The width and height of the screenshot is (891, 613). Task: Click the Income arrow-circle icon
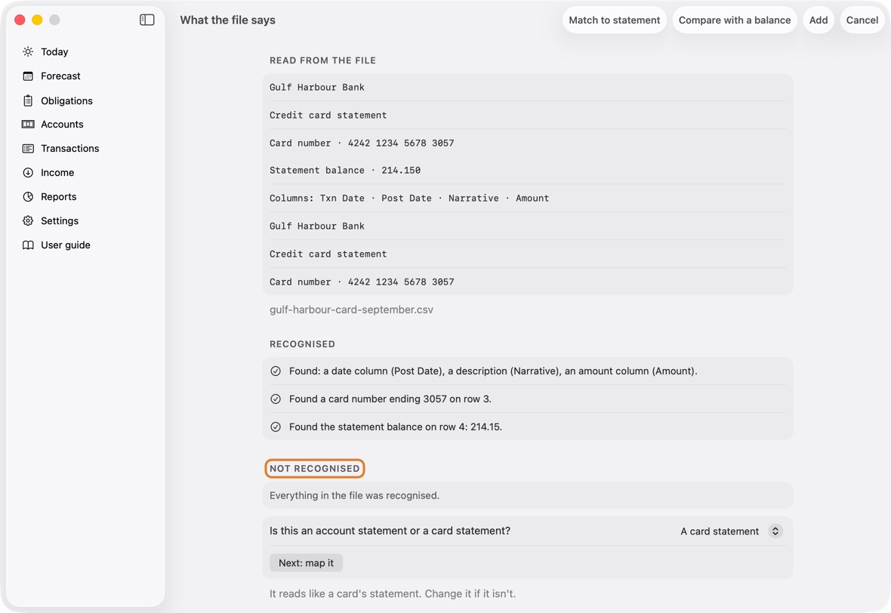[x=28, y=173]
